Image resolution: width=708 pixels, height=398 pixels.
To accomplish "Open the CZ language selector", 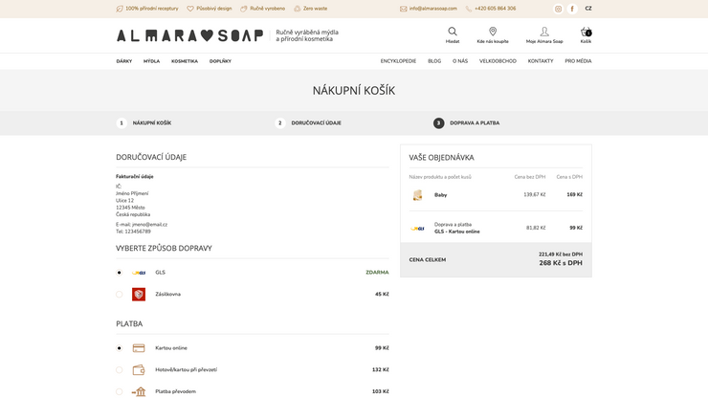I will coord(588,9).
